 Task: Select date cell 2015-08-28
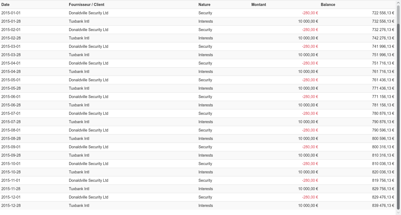coord(11,139)
